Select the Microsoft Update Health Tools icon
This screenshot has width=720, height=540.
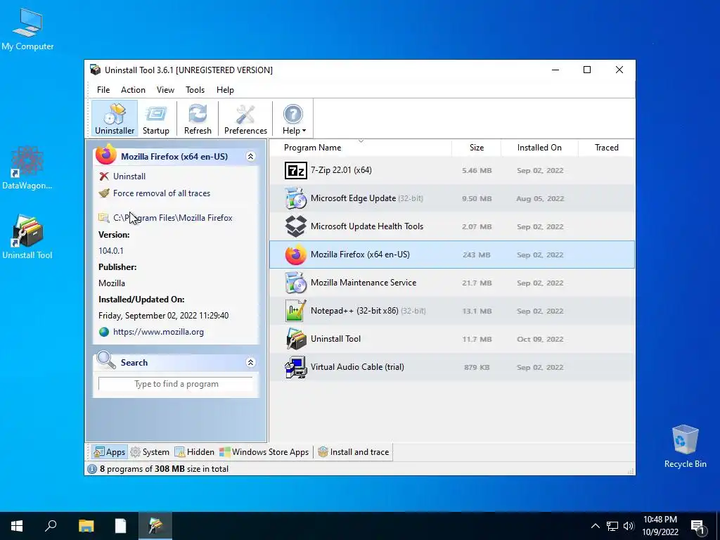pyautogui.click(x=296, y=226)
